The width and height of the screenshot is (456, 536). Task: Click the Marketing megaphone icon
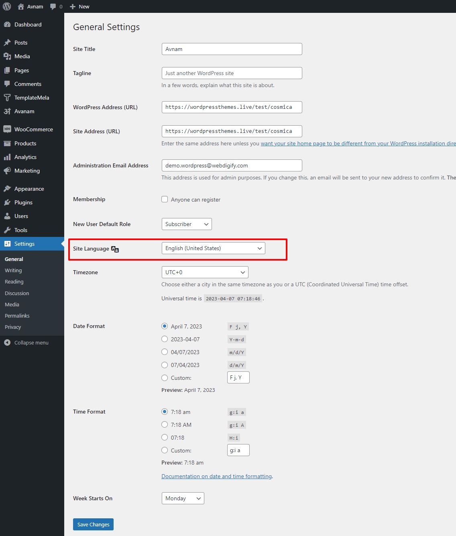[x=7, y=171]
